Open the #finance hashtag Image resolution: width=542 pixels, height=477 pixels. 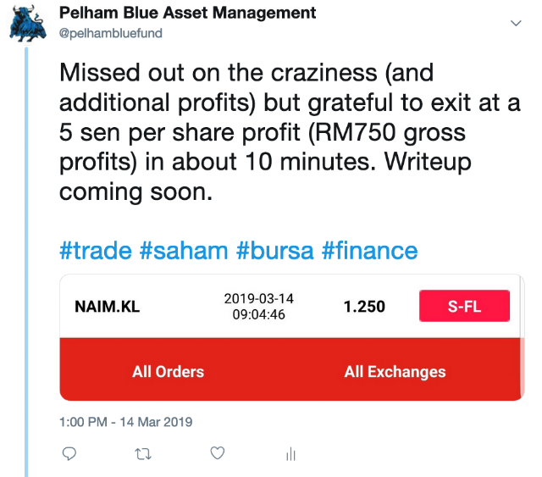[369, 251]
